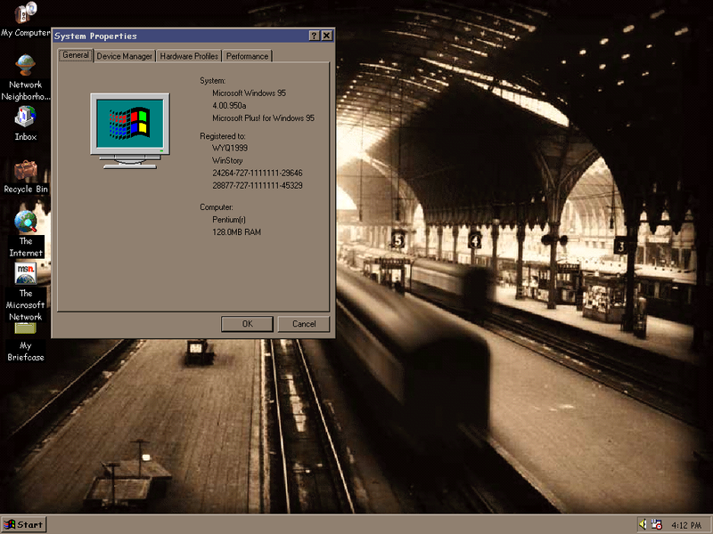The width and height of the screenshot is (713, 534).
Task: Click the question mark help button
Action: pyautogui.click(x=314, y=36)
